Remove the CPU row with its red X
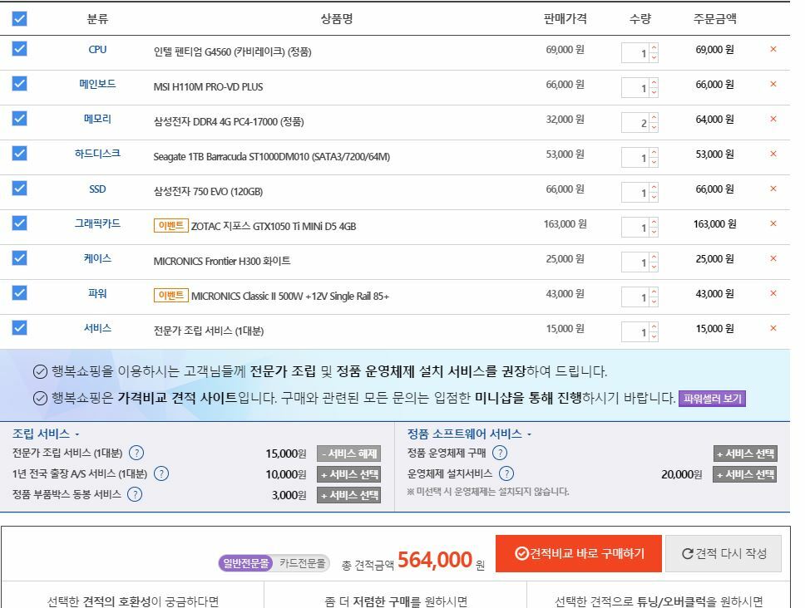Image resolution: width=805 pixels, height=608 pixels. (x=773, y=49)
